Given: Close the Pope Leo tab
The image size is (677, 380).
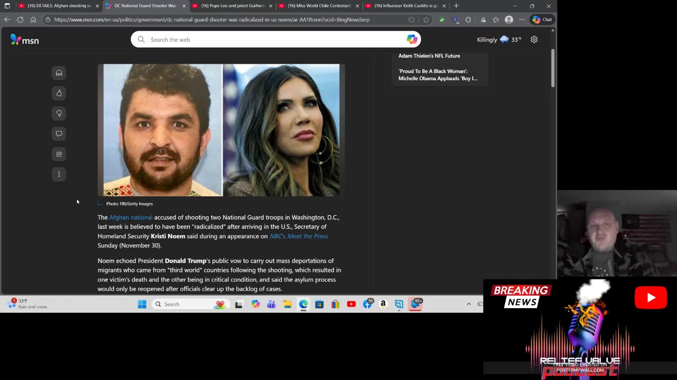Looking at the screenshot, I should pos(271,6).
